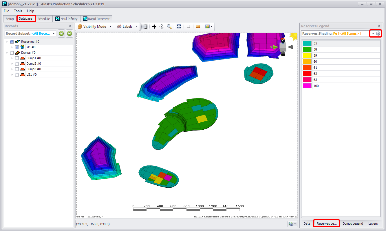
Task: Click the green previous record arrow
Action: point(61,33)
